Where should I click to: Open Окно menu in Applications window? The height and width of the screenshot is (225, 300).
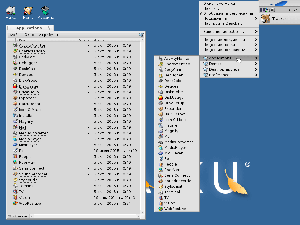[29, 35]
